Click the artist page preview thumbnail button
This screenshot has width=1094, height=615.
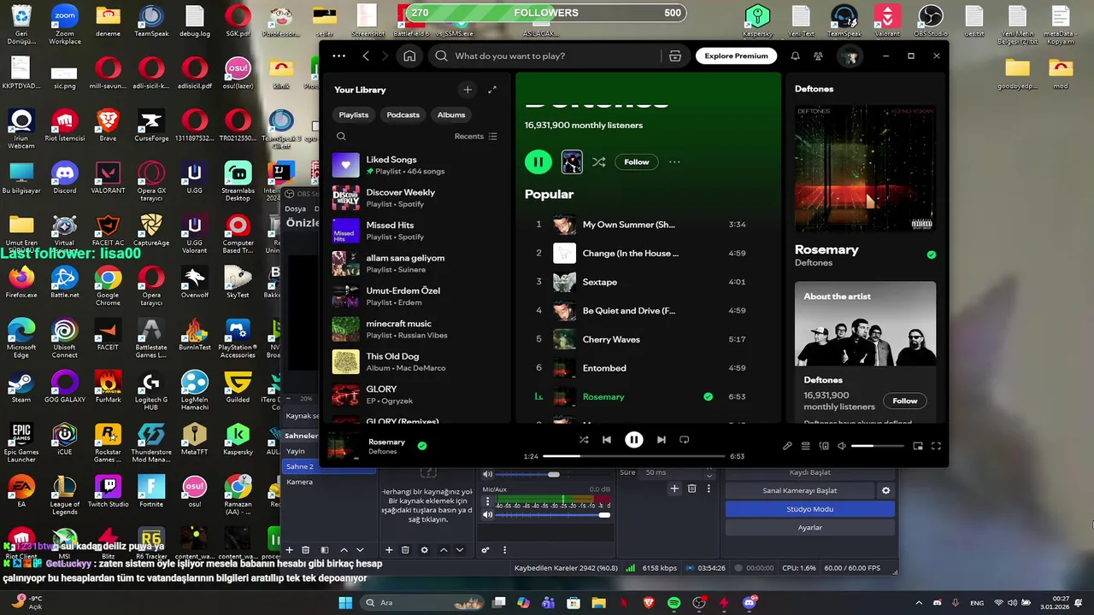point(571,161)
